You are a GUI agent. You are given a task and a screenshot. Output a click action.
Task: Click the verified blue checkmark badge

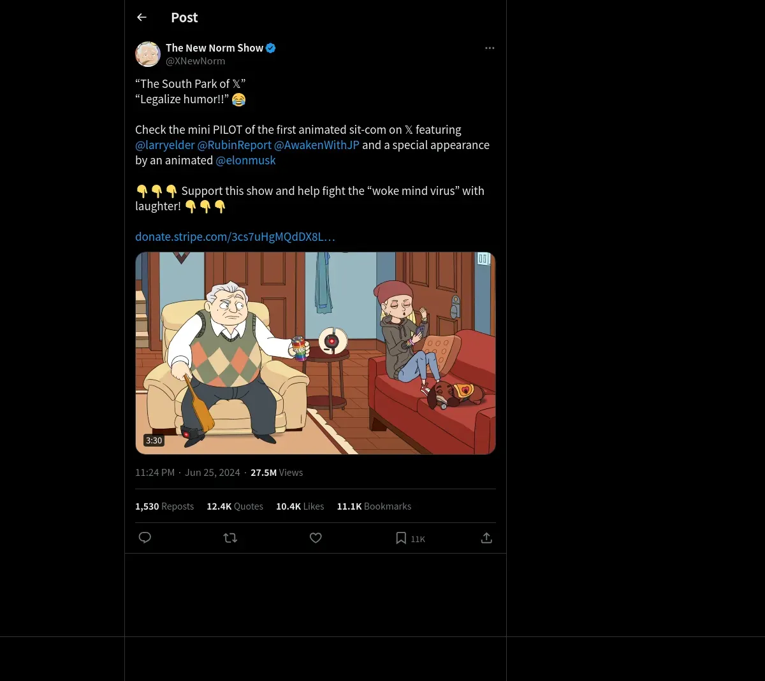(271, 48)
